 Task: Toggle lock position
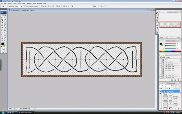pos(167,89)
